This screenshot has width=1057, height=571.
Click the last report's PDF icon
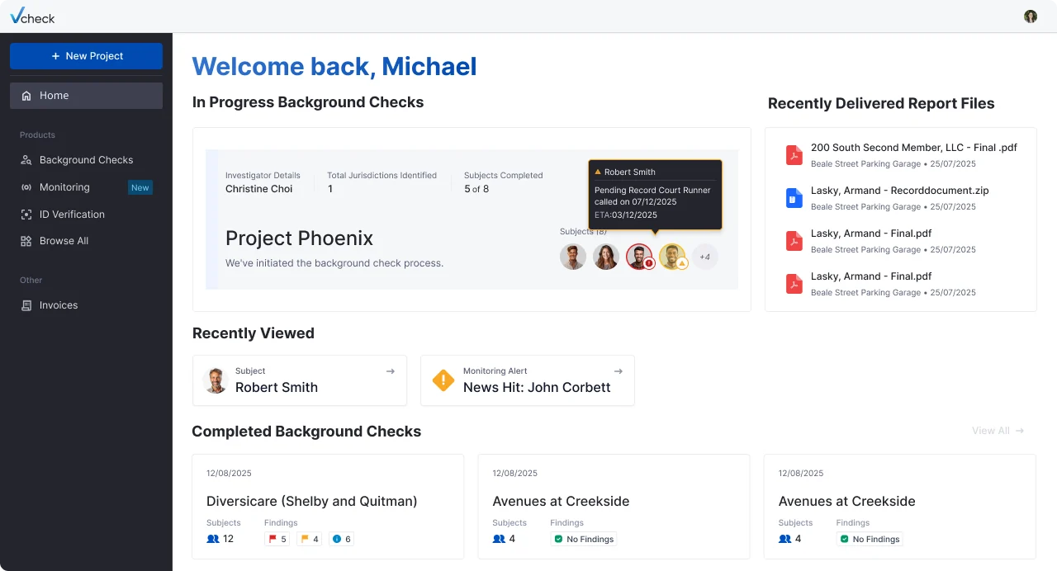[x=794, y=284]
